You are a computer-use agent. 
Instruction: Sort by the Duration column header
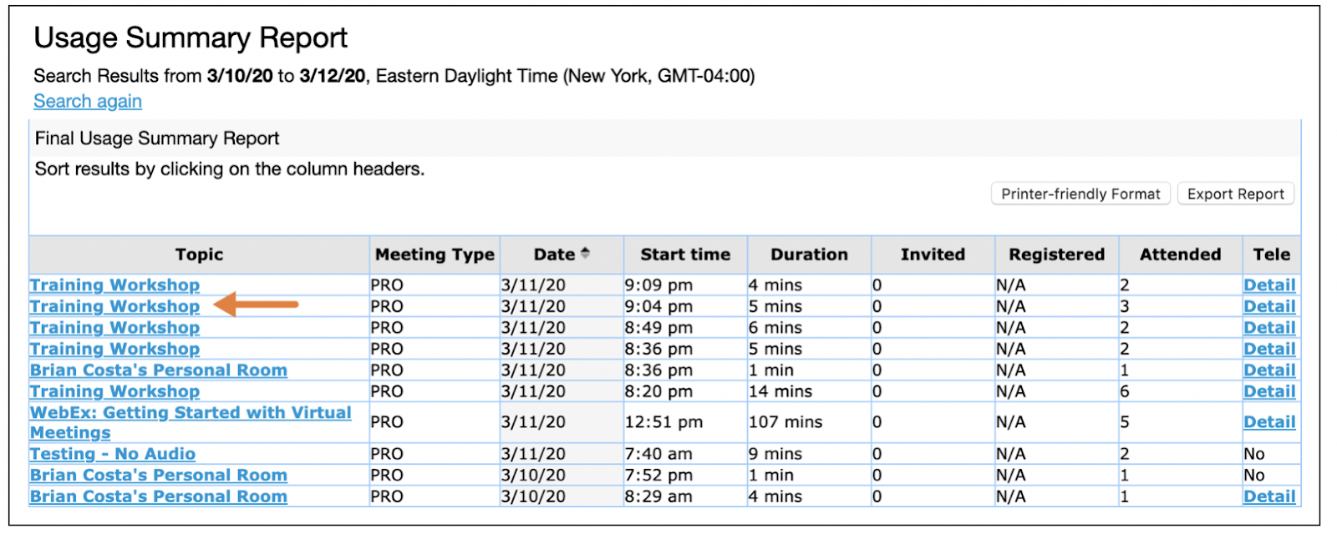pyautogui.click(x=809, y=254)
